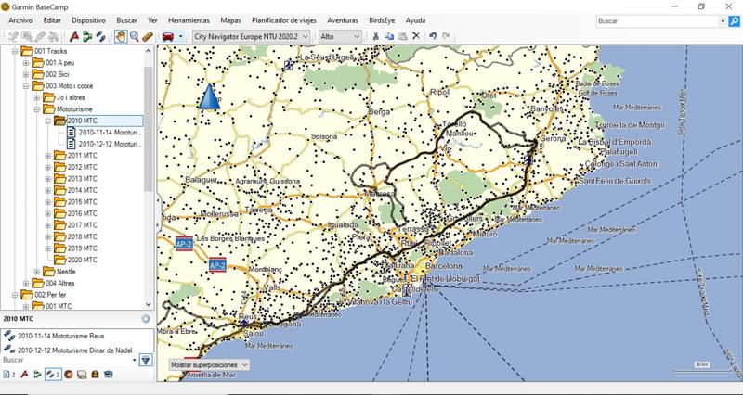Toggle the waypoints filter red flag icon
743x395 pixels.
point(25,375)
